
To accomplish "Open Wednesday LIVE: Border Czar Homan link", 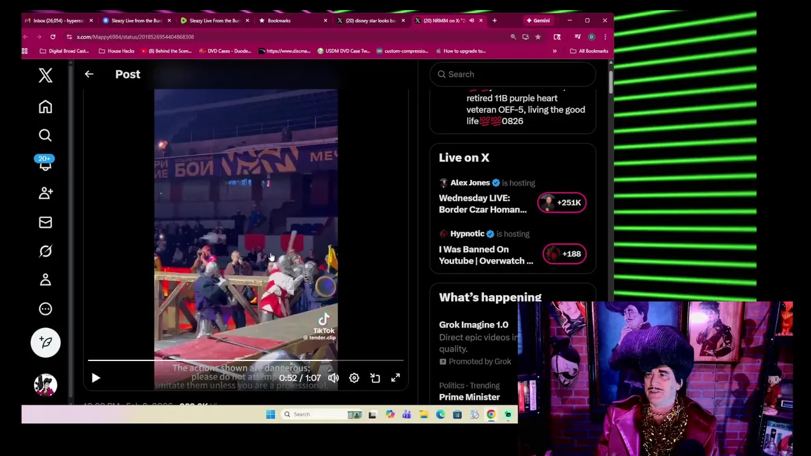I will pyautogui.click(x=483, y=204).
